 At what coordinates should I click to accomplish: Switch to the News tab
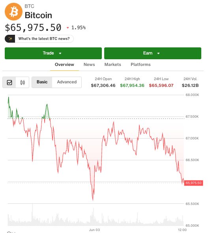pyautogui.click(x=89, y=64)
